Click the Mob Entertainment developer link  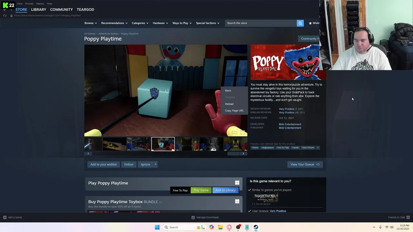(290, 124)
